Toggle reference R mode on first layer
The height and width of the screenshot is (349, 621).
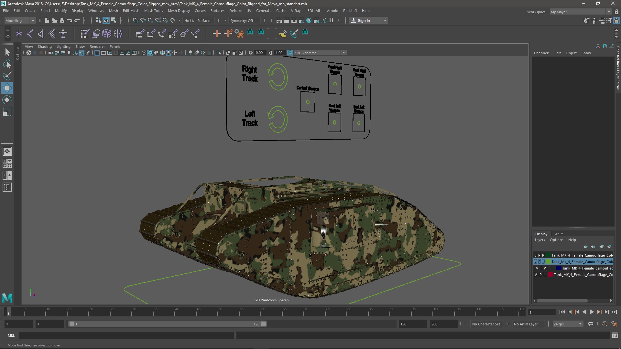click(x=543, y=255)
